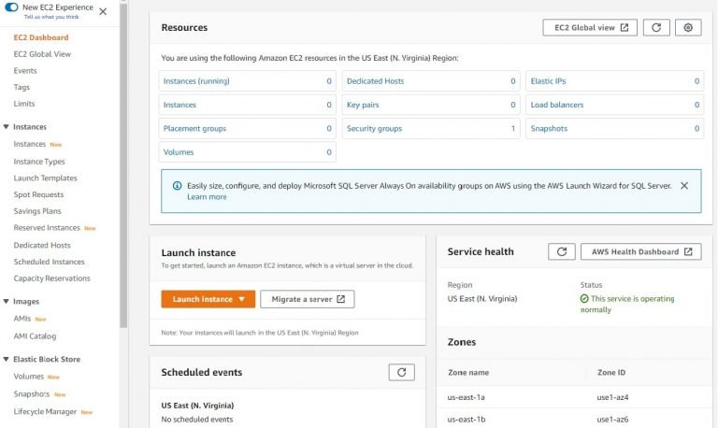The image size is (718, 428).
Task: Refresh the Scheduled events panel
Action: click(x=402, y=372)
